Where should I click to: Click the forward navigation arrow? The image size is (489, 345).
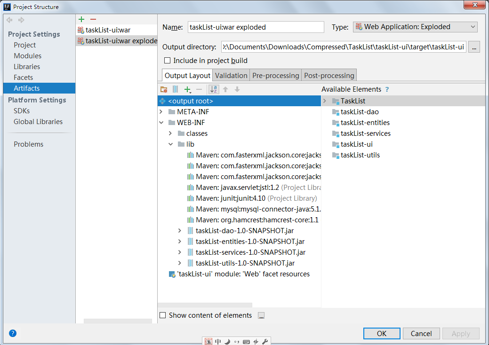[x=21, y=20]
